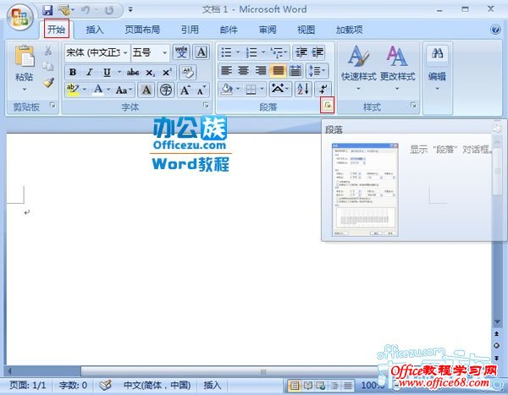Open the 审阅 ribbon tab
The image size is (508, 395).
(x=268, y=30)
